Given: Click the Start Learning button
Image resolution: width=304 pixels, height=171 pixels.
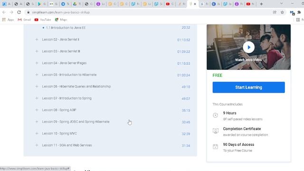Looking at the screenshot, I should tap(248, 87).
